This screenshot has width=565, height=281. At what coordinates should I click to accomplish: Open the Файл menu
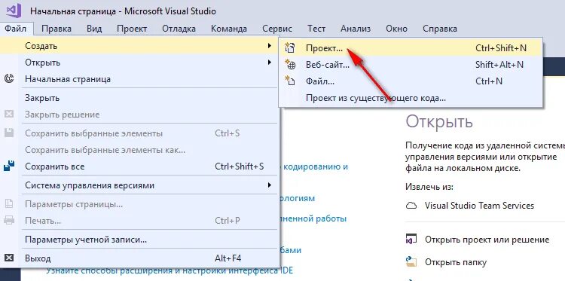[x=16, y=29]
